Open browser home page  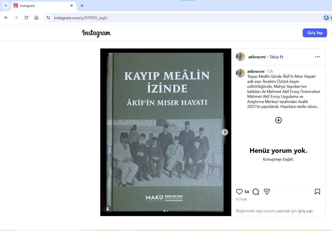click(36, 18)
